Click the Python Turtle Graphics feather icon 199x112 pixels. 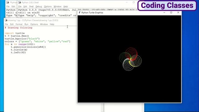pyautogui.click(x=80, y=12)
